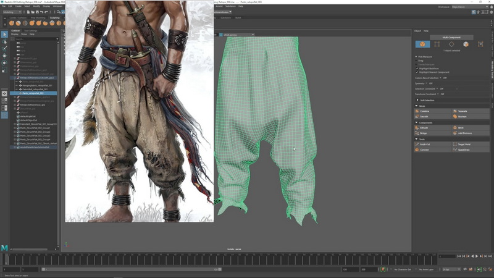The image size is (494, 278).
Task: Select Vertex selection icon in Modeling Toolkit
Action: point(437,44)
